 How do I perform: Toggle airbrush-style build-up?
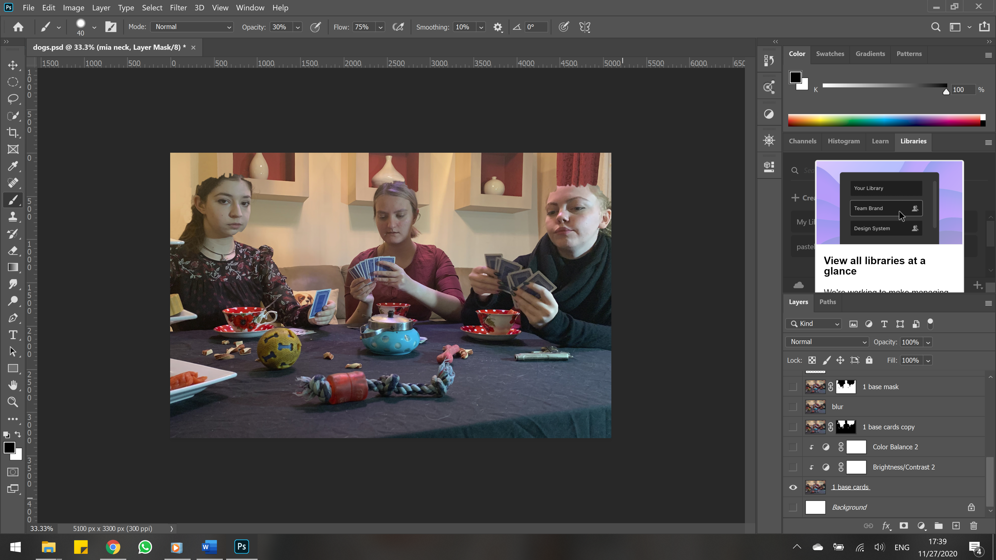[x=398, y=27]
